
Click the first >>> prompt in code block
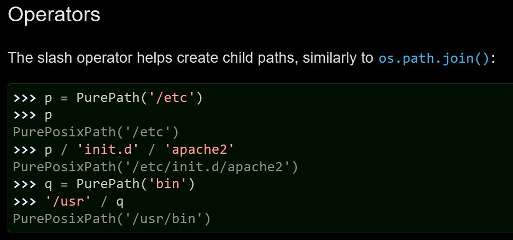click(x=24, y=98)
